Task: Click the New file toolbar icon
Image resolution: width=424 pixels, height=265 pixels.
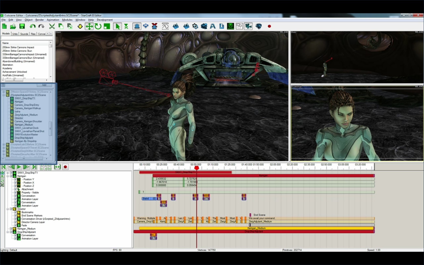Action: [5, 26]
